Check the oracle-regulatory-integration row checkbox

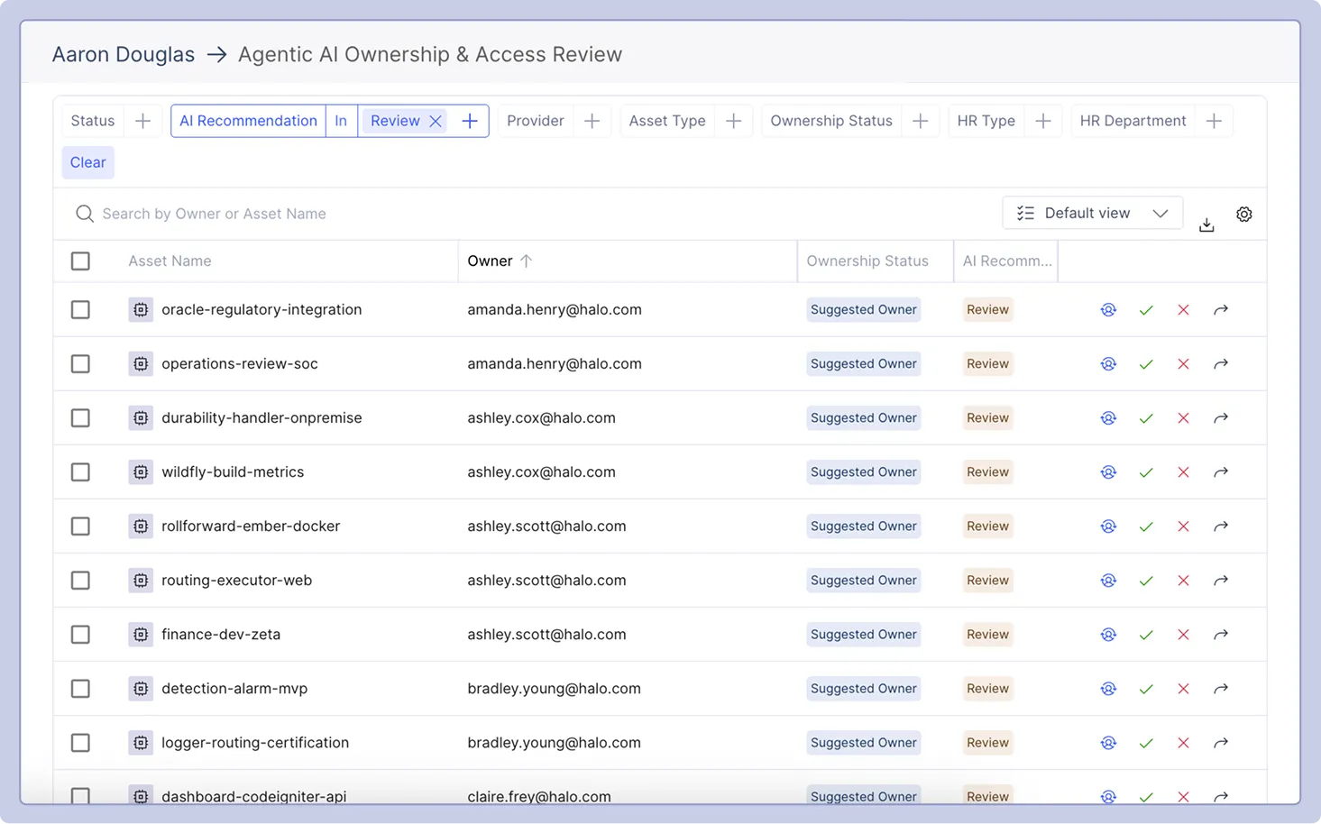(x=80, y=310)
